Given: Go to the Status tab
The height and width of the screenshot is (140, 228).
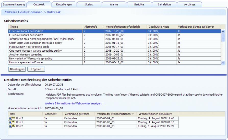Looking at the screenshot, I should tap(89, 5).
